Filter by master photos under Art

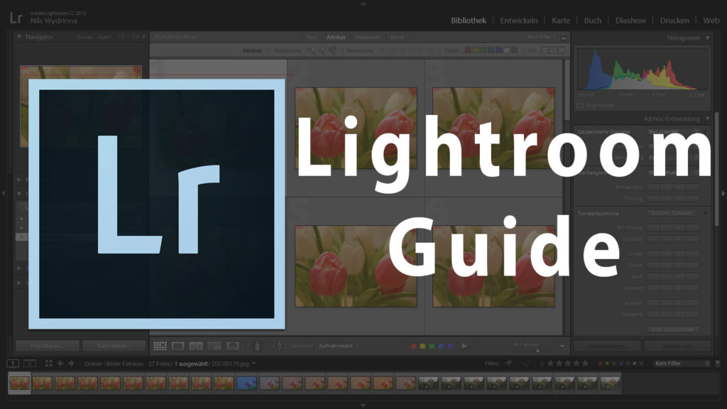pos(545,50)
